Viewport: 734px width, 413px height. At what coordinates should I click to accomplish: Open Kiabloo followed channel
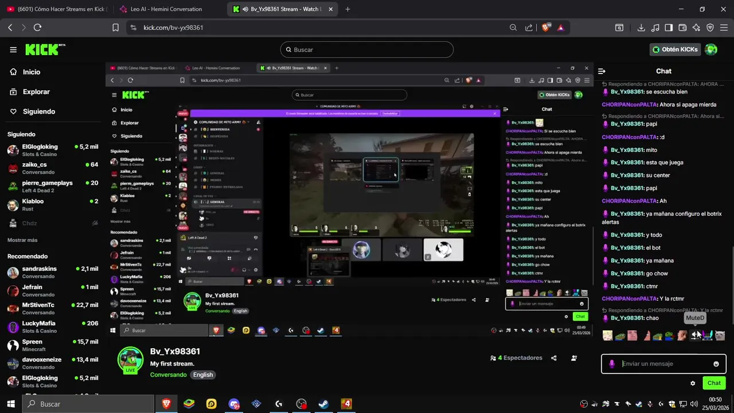(53, 205)
